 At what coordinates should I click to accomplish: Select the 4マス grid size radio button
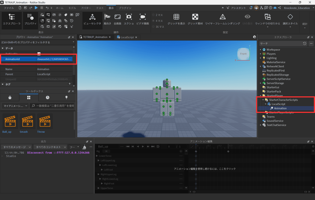click(x=154, y=21)
